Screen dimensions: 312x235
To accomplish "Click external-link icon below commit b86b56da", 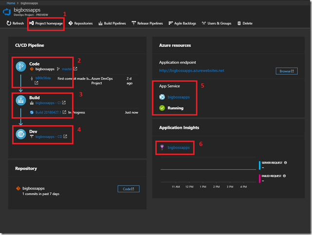I will pyautogui.click(x=36, y=83).
